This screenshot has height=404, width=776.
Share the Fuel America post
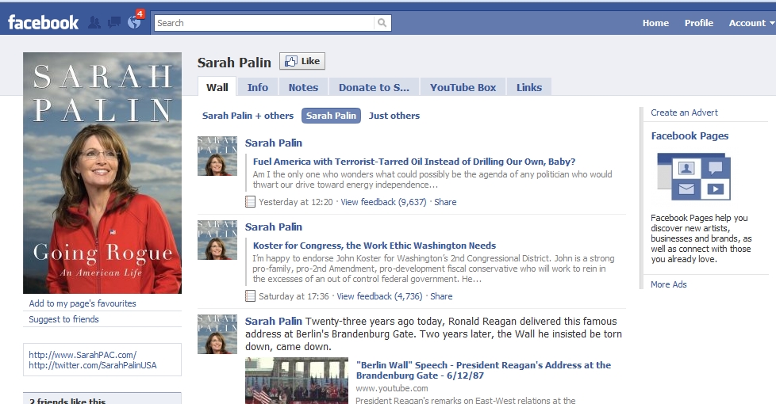(445, 202)
